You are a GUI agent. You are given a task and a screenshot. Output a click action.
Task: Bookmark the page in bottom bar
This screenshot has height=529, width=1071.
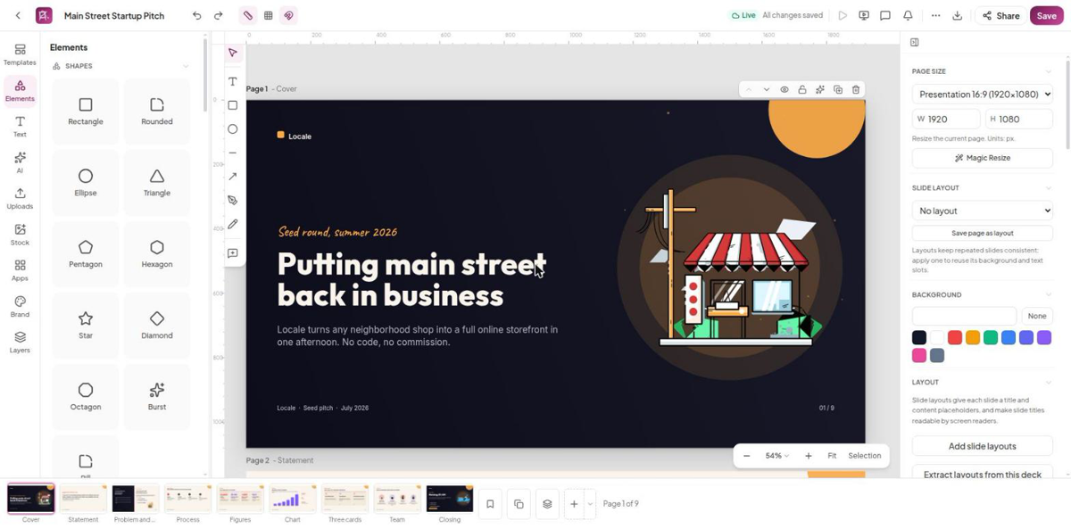(x=490, y=504)
